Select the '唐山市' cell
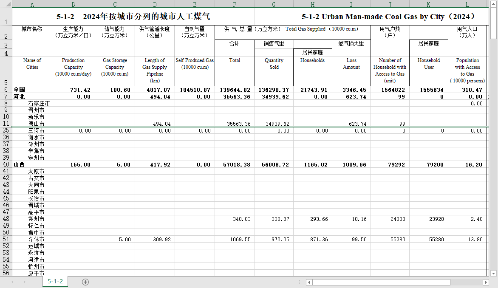 pyautogui.click(x=32, y=124)
